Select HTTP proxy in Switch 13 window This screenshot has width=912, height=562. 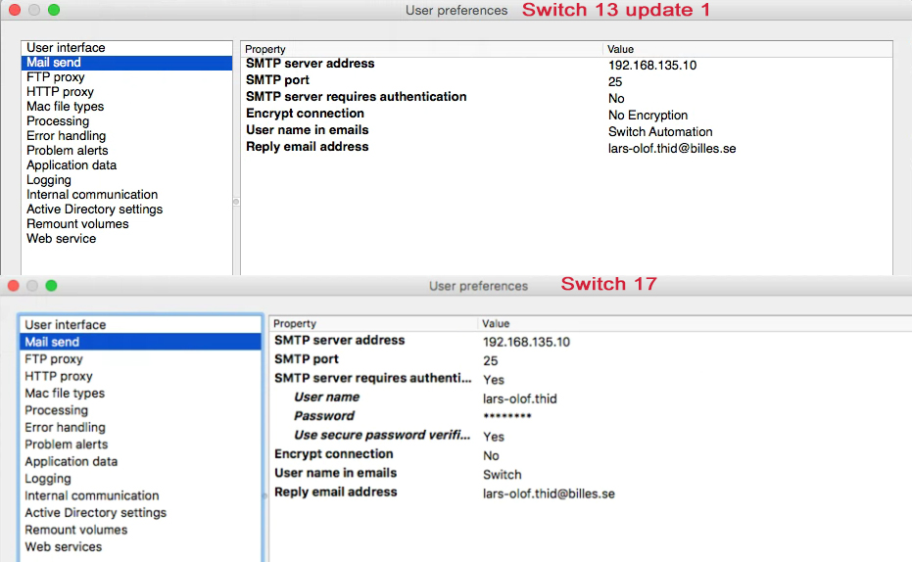click(60, 92)
